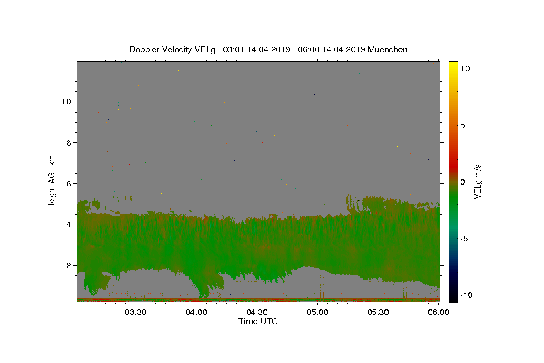
Task: Click the end date '06:00 14.04.2019' in title
Action: pos(332,49)
